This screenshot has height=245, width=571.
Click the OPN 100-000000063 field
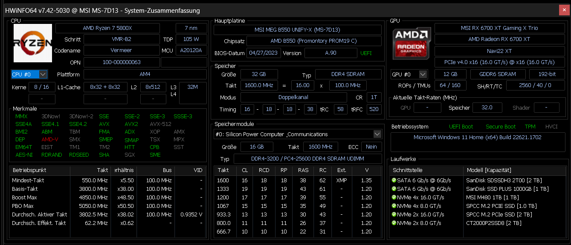(x=122, y=62)
